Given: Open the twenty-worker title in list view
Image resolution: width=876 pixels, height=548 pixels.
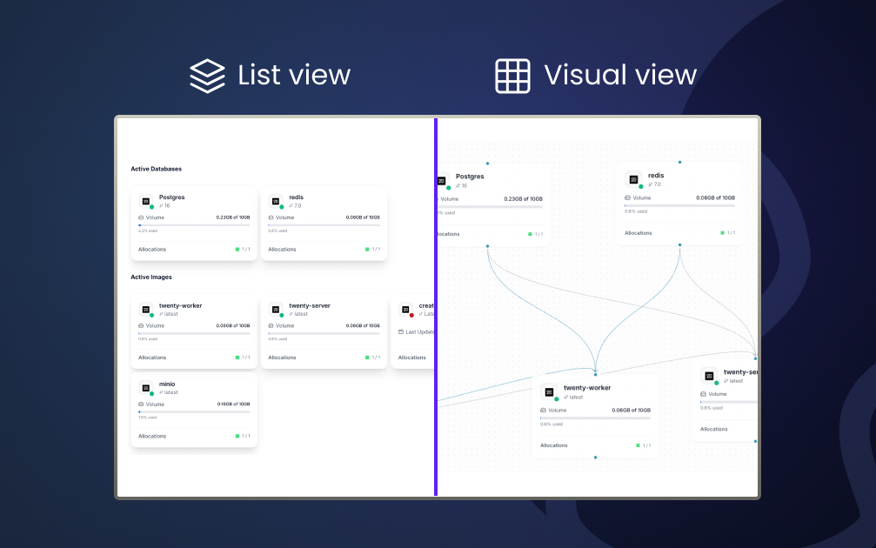Looking at the screenshot, I should click(x=180, y=305).
